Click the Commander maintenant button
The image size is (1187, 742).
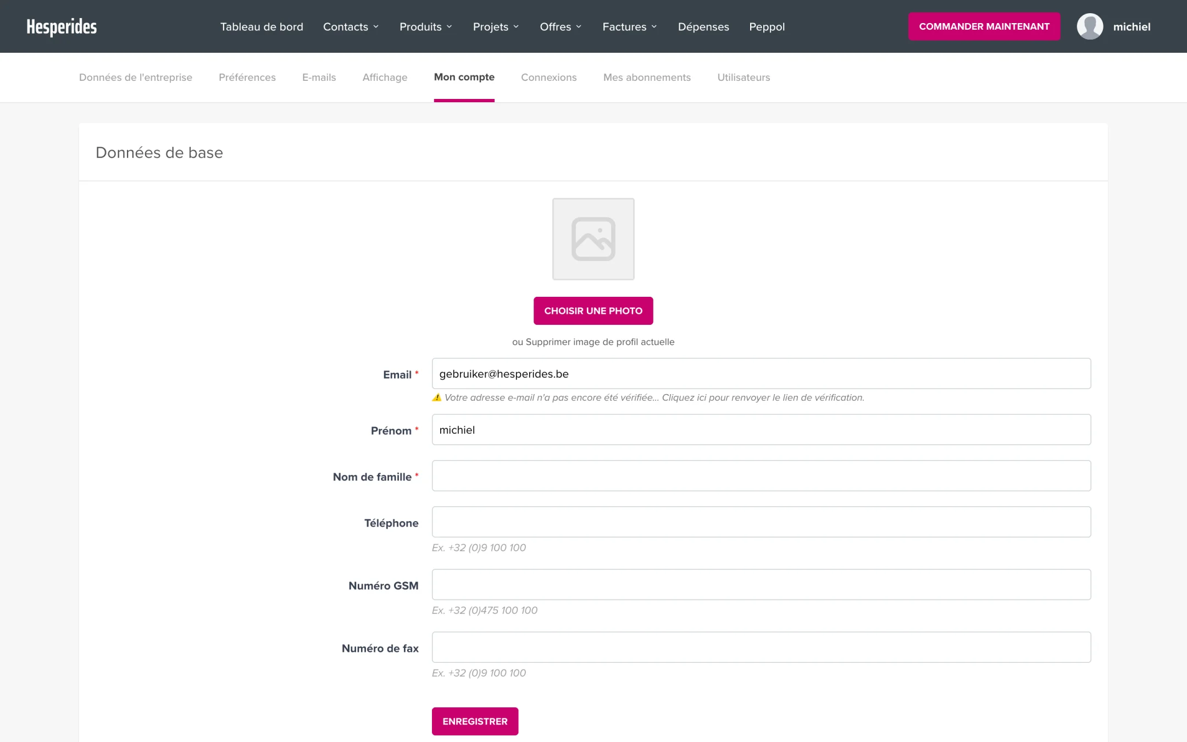[984, 26]
